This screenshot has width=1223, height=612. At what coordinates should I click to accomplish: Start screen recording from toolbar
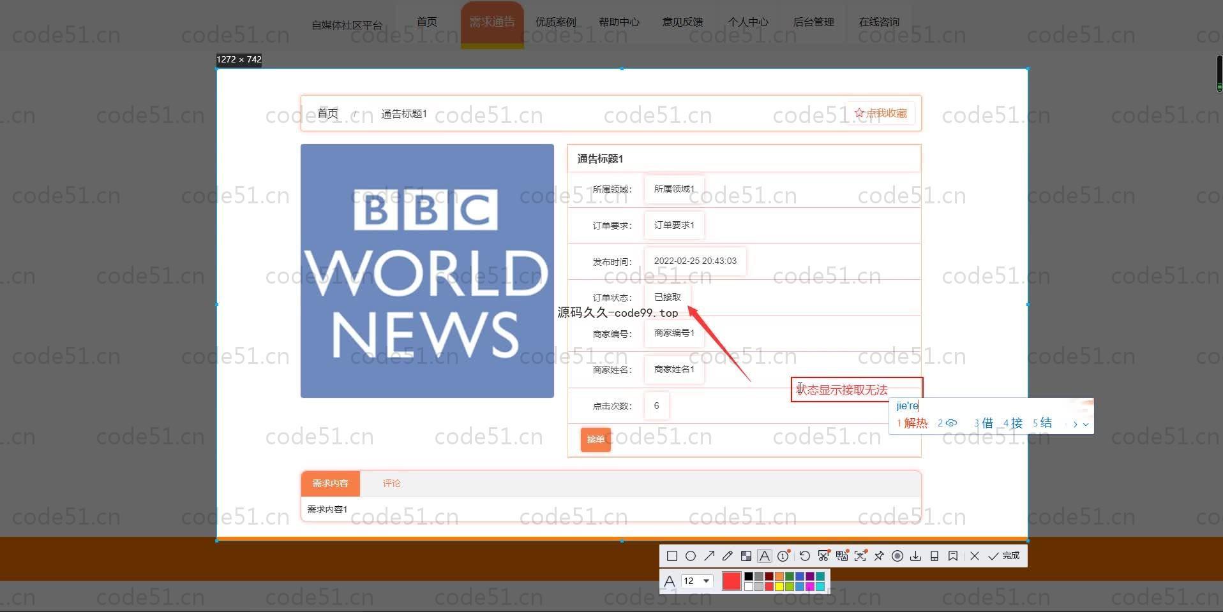[897, 556]
